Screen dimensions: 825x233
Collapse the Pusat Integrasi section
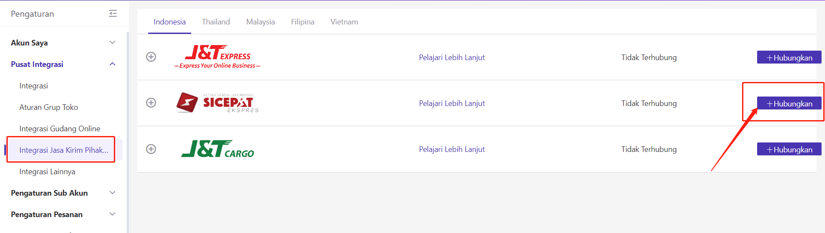[113, 64]
